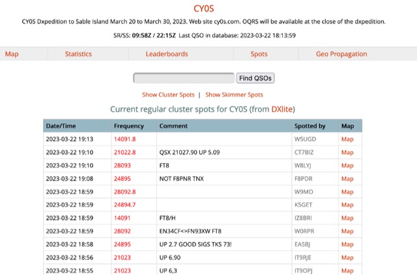Select the 21022.8 frequency link
The image size is (417, 275).
(124, 152)
